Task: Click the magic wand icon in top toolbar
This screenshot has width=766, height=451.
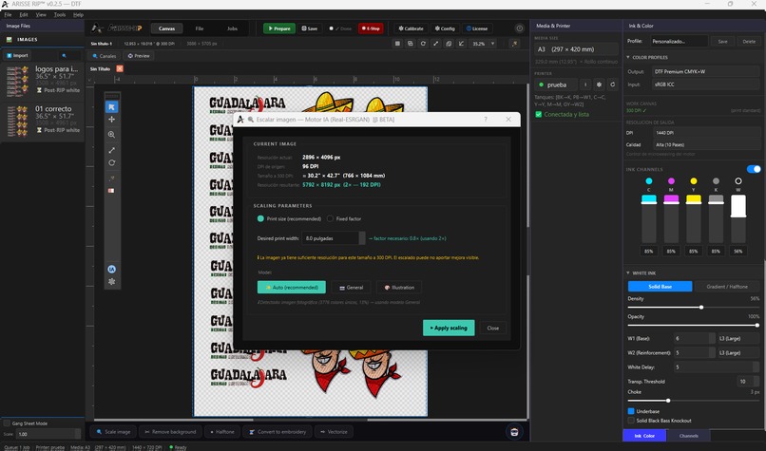Action: pos(514,44)
